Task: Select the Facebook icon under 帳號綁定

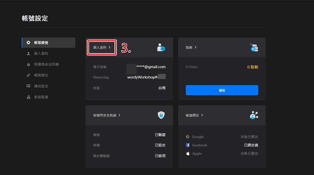Action: point(187,145)
